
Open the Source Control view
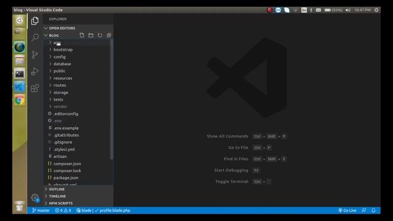35,55
